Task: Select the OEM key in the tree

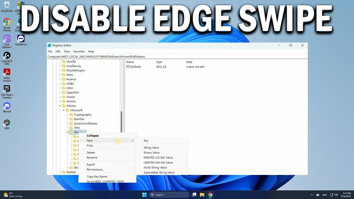Action: coord(69,88)
